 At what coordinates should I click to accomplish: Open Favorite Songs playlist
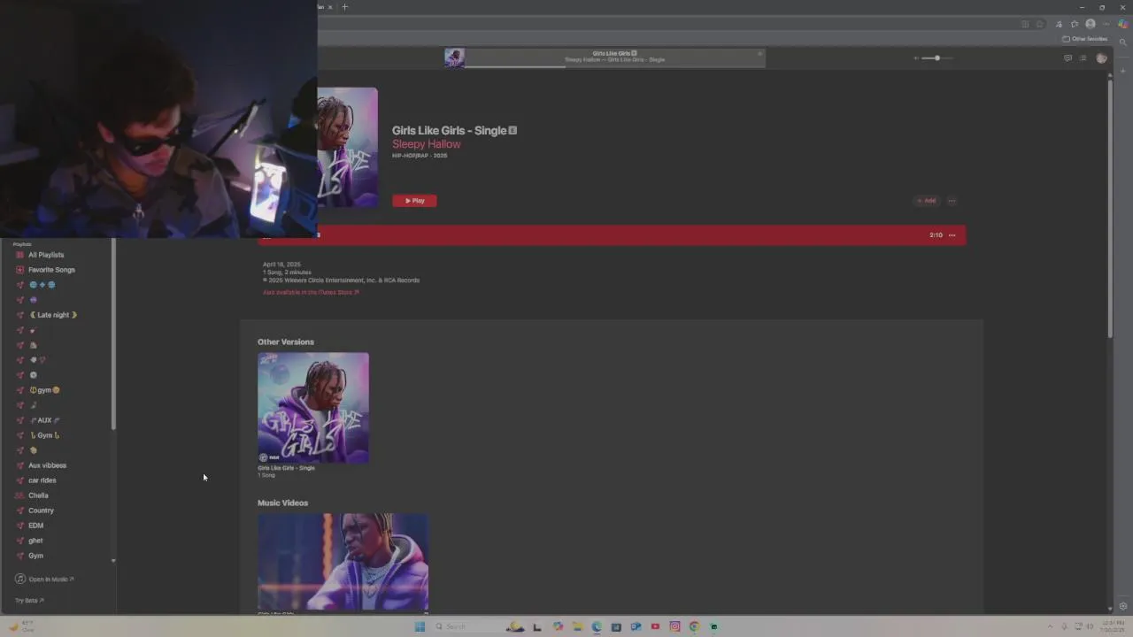click(x=51, y=270)
